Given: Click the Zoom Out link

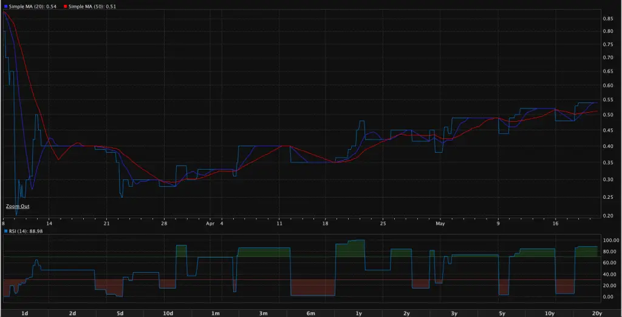Looking at the screenshot, I should click(17, 206).
